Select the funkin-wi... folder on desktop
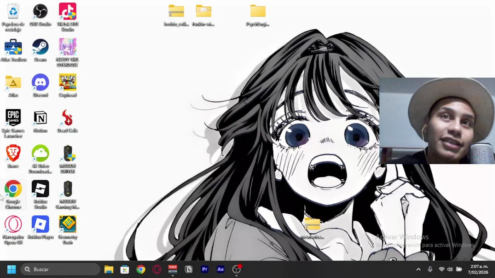The height and width of the screenshot is (278, 495). pyautogui.click(x=203, y=15)
